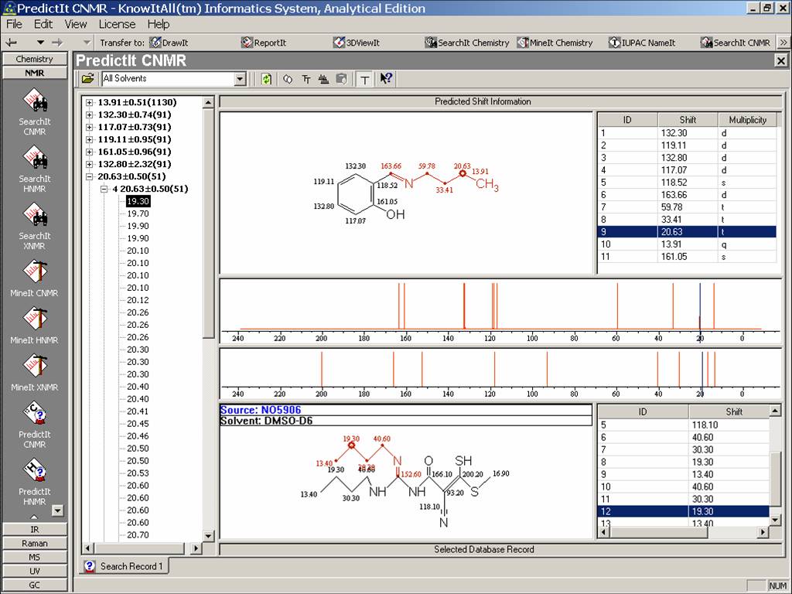Click the What's This help cursor icon
The height and width of the screenshot is (594, 792).
(386, 79)
